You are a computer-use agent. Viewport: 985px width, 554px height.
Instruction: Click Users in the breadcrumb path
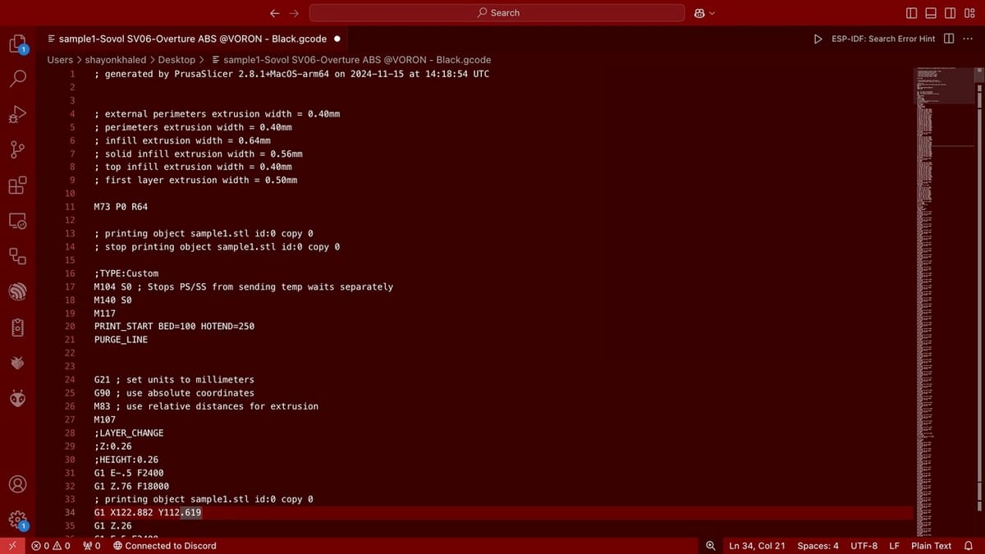(x=60, y=60)
